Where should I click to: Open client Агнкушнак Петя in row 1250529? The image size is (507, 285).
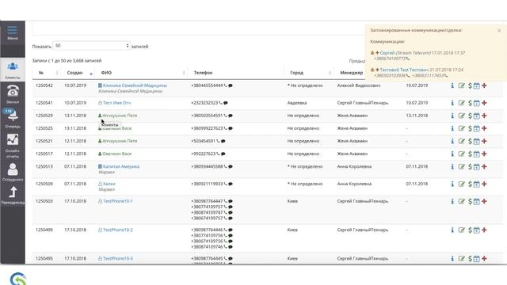[x=120, y=116]
